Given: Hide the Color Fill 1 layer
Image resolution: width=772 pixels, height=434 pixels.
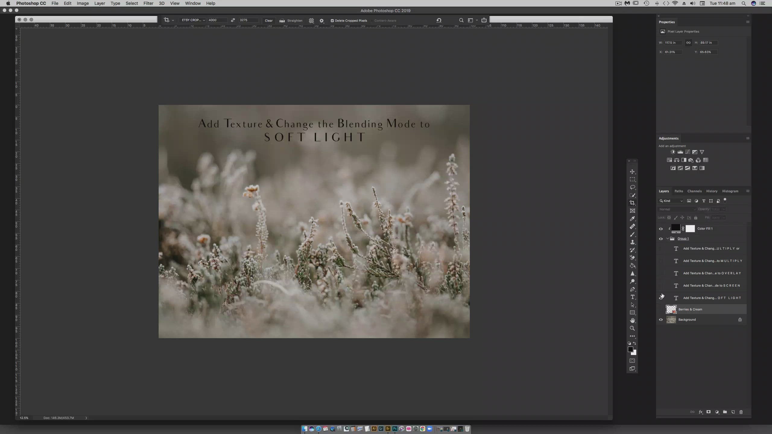Looking at the screenshot, I should coord(661,229).
